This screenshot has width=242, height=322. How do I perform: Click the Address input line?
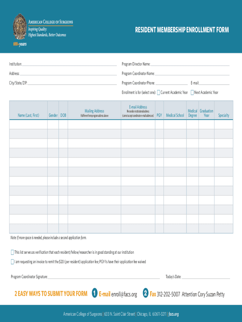(68, 74)
